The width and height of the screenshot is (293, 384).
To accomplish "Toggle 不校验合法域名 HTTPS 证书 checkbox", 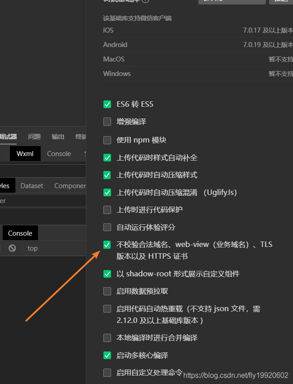I will (107, 245).
